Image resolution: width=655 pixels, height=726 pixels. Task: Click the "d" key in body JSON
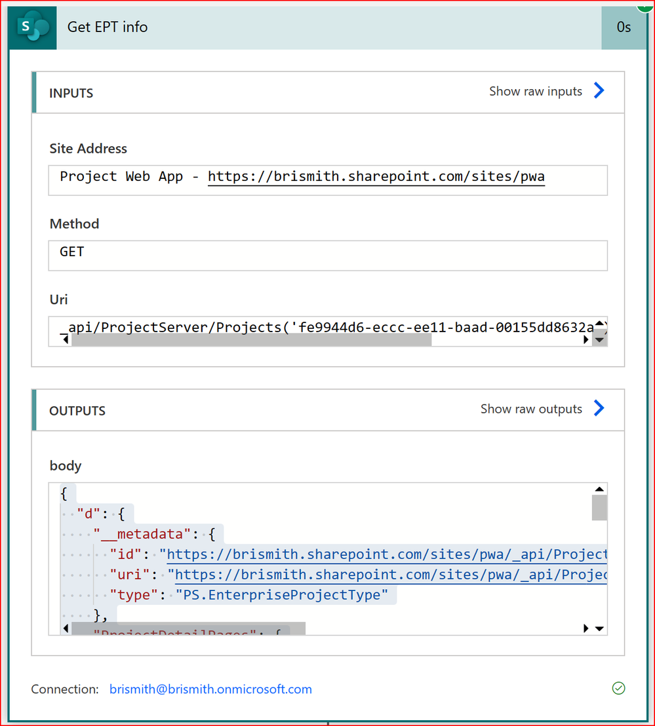pyautogui.click(x=89, y=514)
